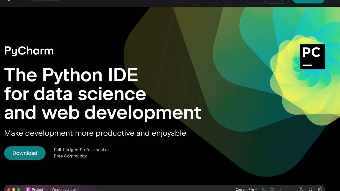This screenshot has height=191, width=340.
Task: Click the green maximize dot
Action: (x=18, y=190)
